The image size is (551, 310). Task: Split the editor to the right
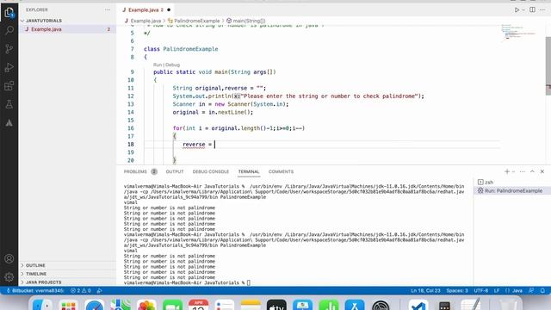[532, 9]
